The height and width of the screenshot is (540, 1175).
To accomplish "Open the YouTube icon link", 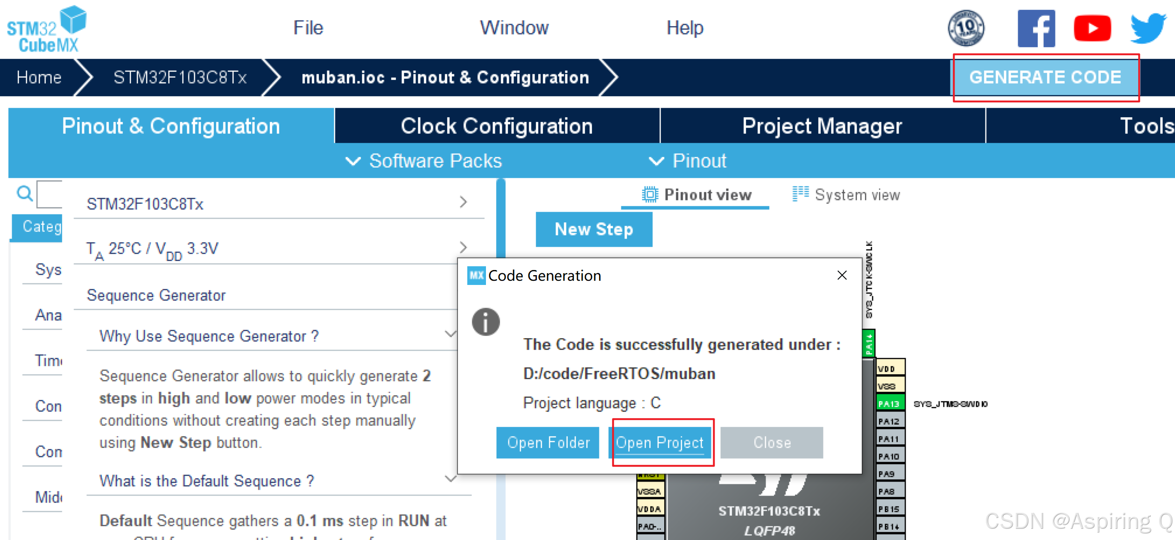I will 1092,28.
